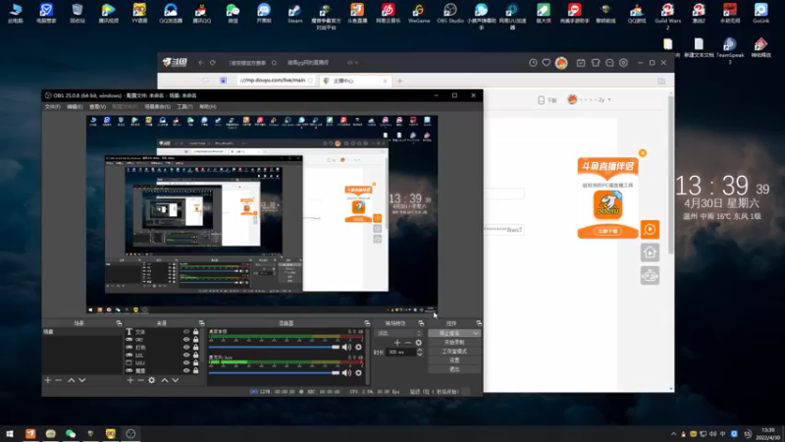Viewport: 785px width, 442px height.
Task: Remove selected source with minus icon in Sources panel
Action: 140,380
